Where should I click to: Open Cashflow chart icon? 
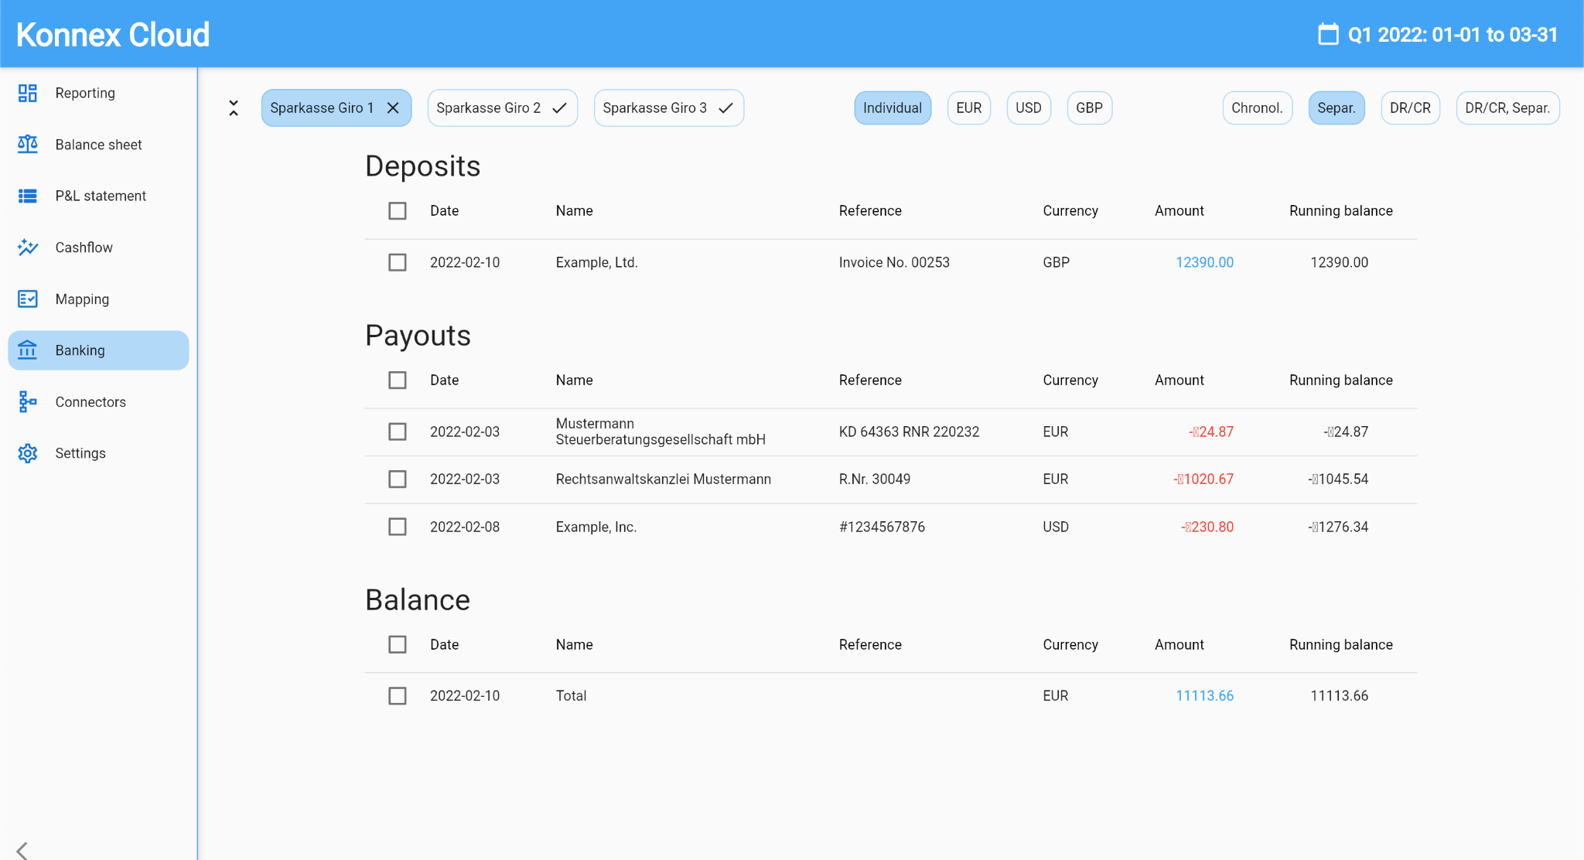[x=28, y=247]
